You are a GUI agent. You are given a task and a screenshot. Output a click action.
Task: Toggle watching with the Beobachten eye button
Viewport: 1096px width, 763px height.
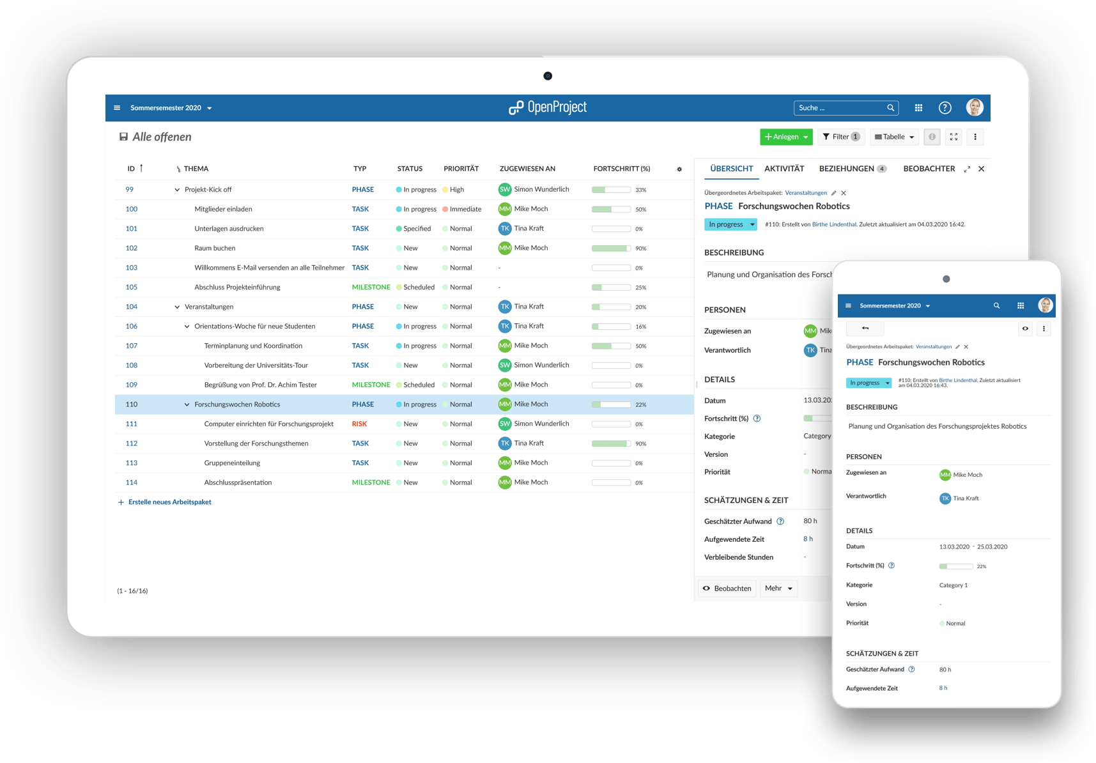point(727,589)
